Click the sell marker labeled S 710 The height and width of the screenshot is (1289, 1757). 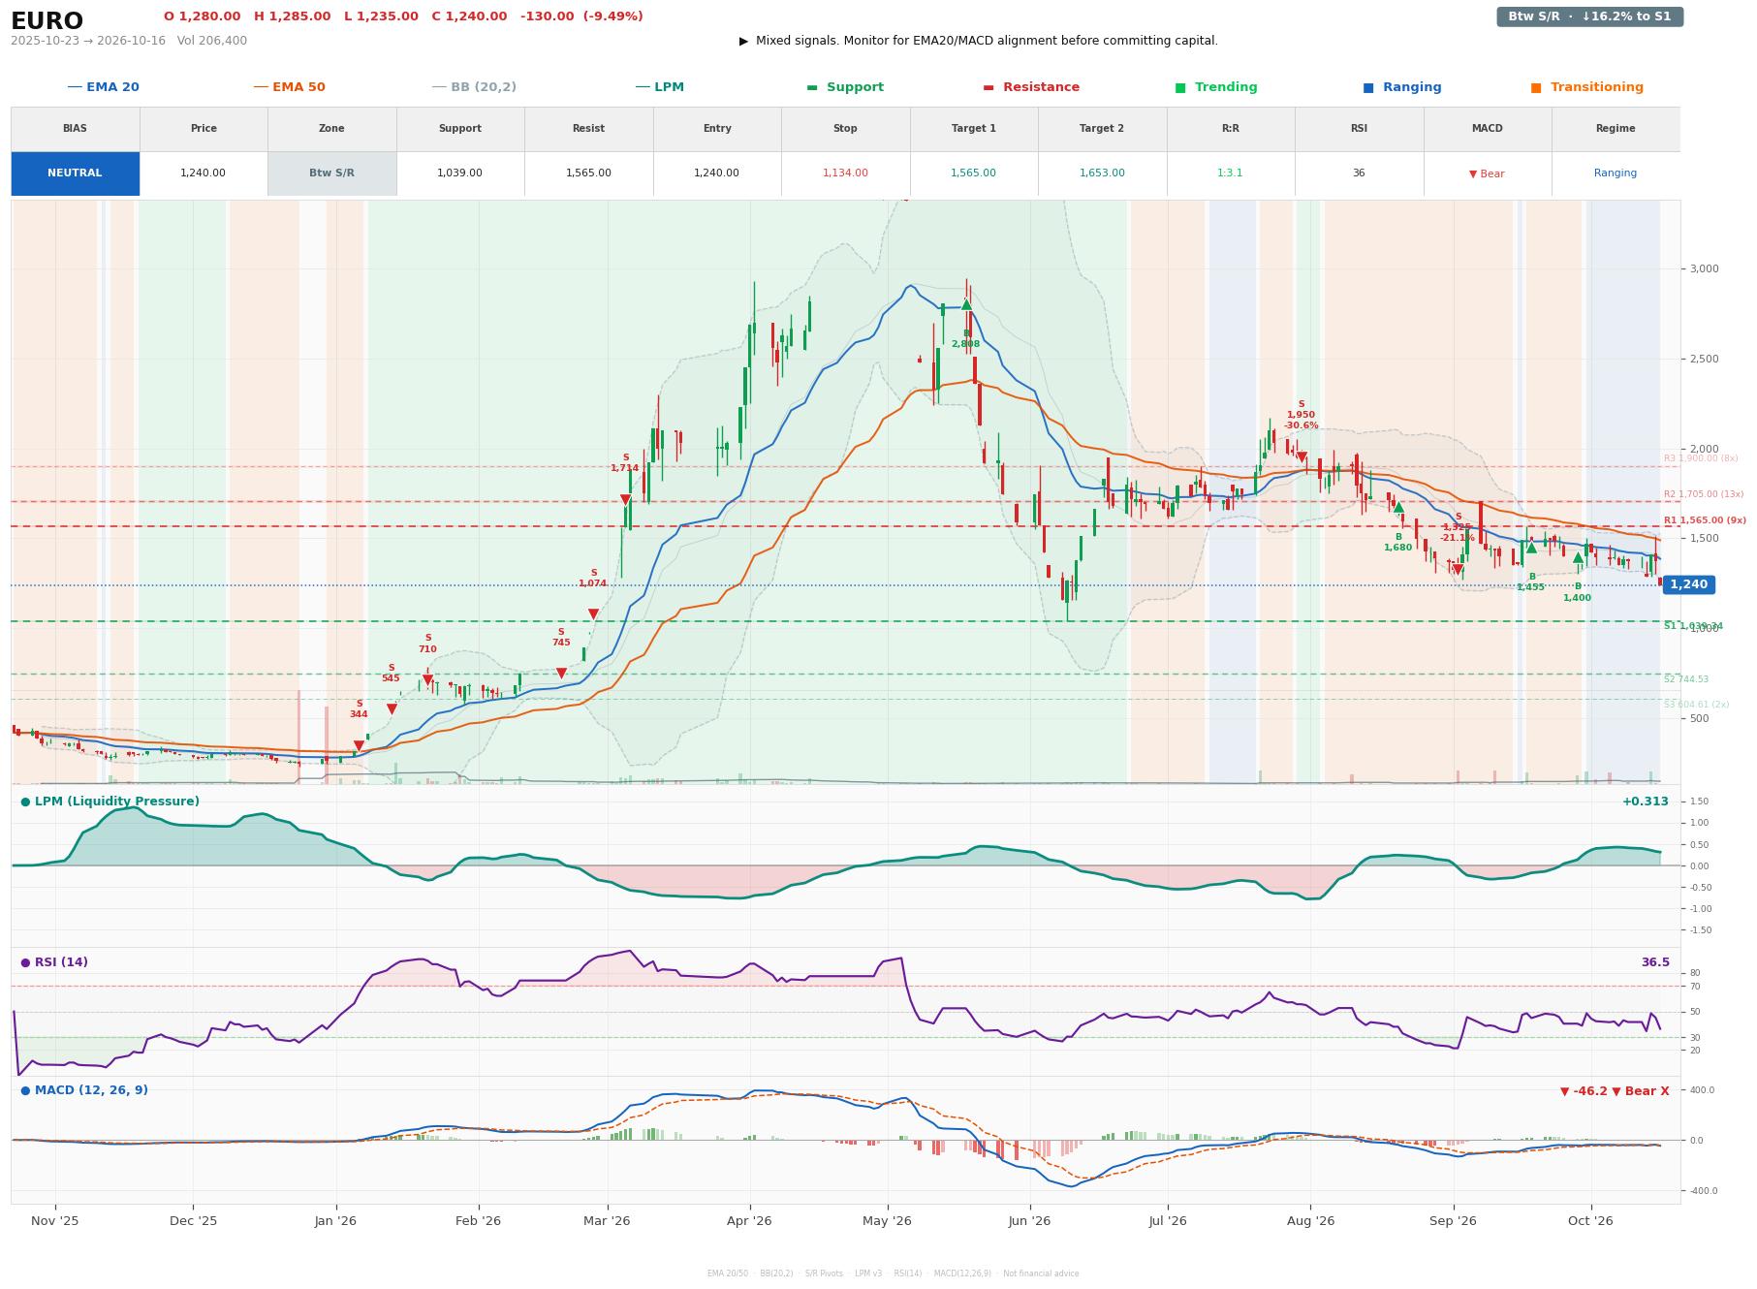(x=427, y=680)
